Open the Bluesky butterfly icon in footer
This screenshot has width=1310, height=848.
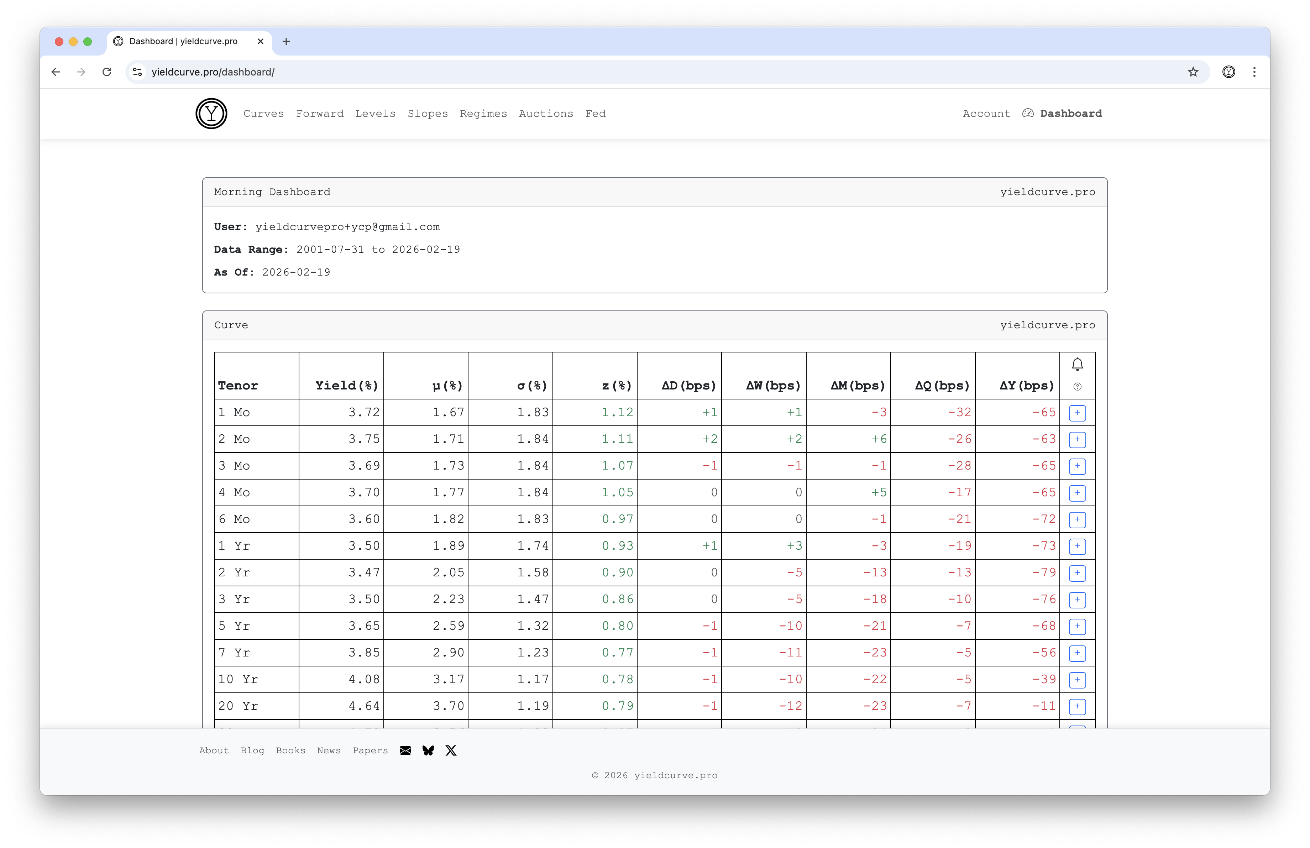click(x=428, y=750)
